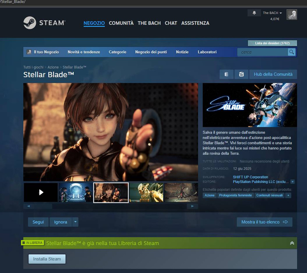This screenshot has height=273, width=307.
Task: Click the plus next to publisher name
Action: [293, 182]
